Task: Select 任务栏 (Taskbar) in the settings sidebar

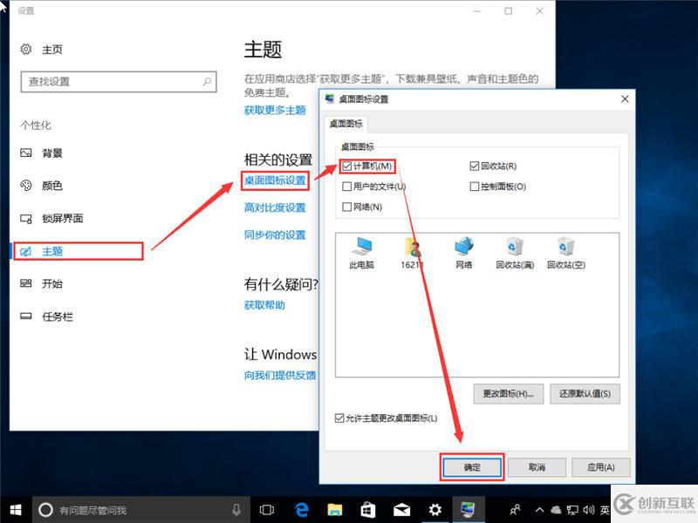Action: [x=54, y=316]
